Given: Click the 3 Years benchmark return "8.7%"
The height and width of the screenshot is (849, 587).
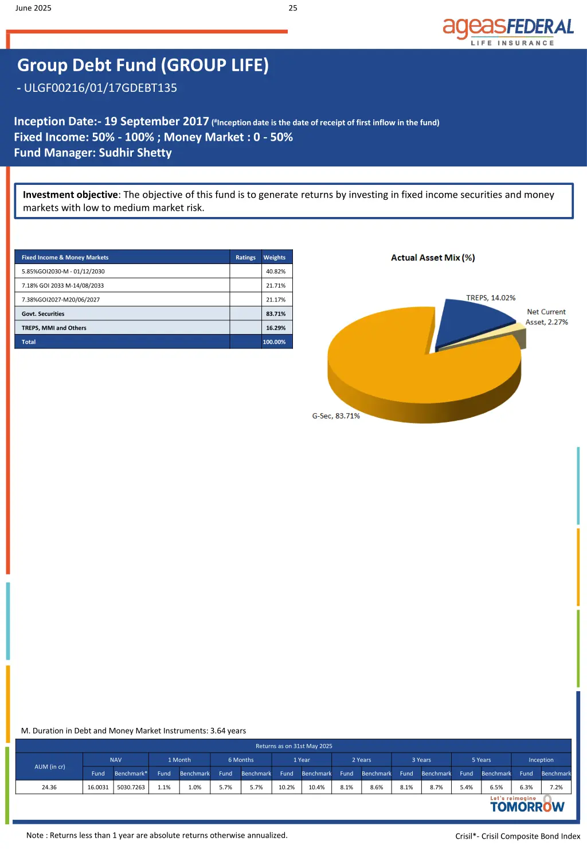Looking at the screenshot, I should pos(436,788).
